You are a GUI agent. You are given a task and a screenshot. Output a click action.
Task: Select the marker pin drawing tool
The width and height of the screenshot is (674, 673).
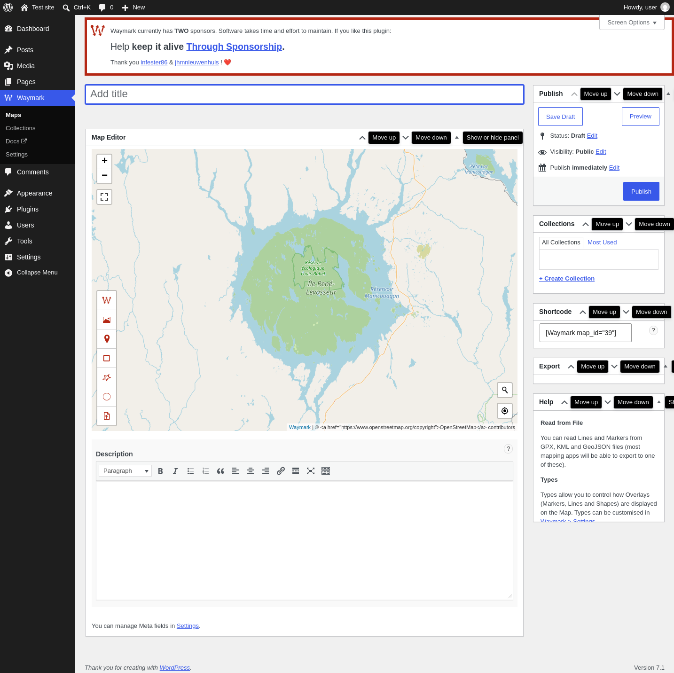click(107, 339)
